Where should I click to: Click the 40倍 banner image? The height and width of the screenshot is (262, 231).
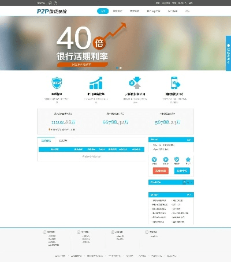pyautogui.click(x=115, y=43)
